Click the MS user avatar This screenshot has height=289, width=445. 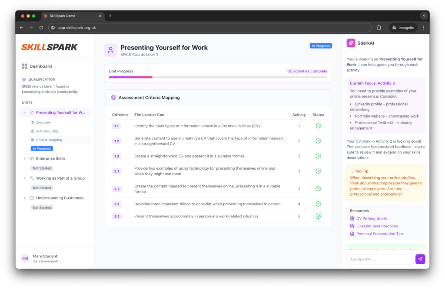coord(25,258)
